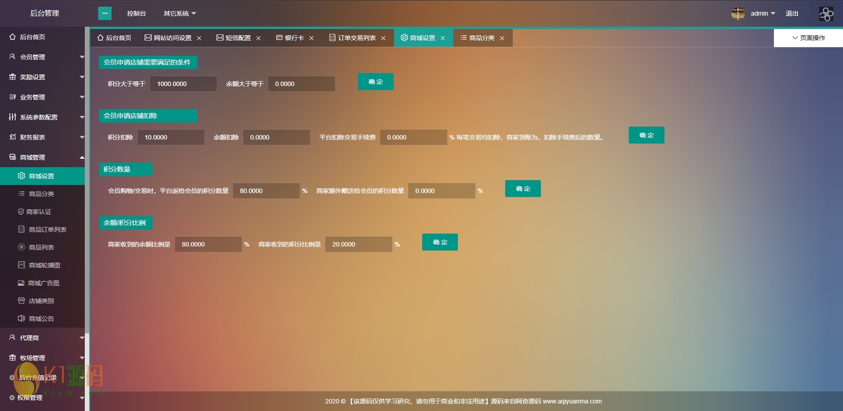Close the 订单交易列表 tab
This screenshot has width=843, height=411.
coord(383,38)
